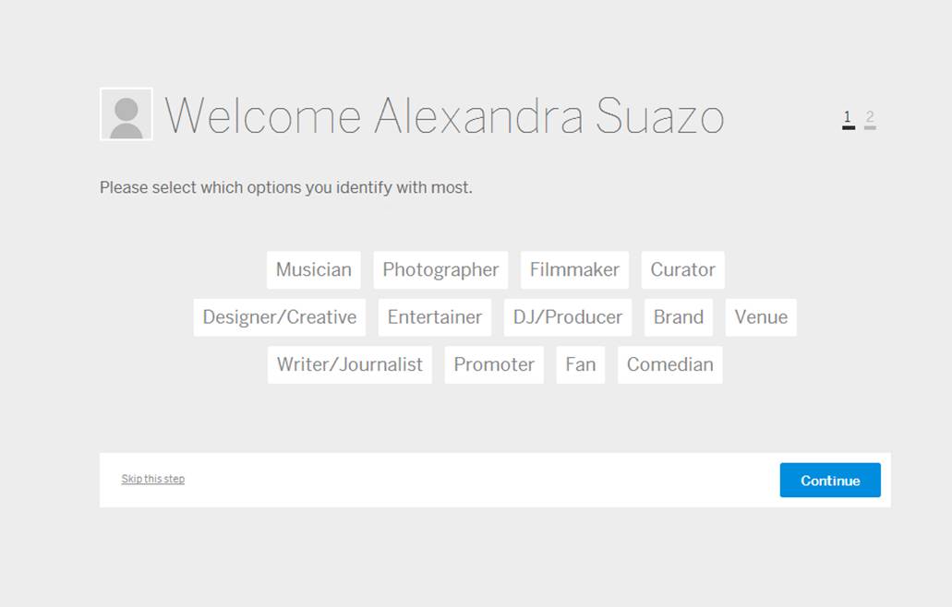The height and width of the screenshot is (607, 952).
Task: Click the Skip this step link
Action: tap(153, 479)
